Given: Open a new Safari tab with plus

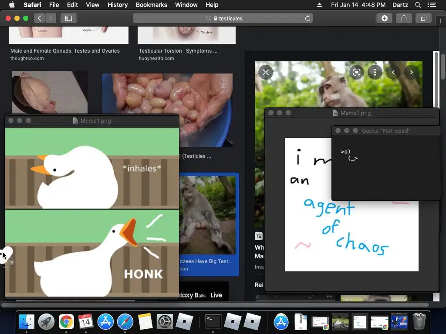Looking at the screenshot, I should point(440,21).
